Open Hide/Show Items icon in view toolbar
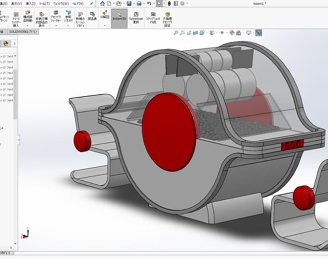Viewport: 328px width, 259px height. [222, 33]
